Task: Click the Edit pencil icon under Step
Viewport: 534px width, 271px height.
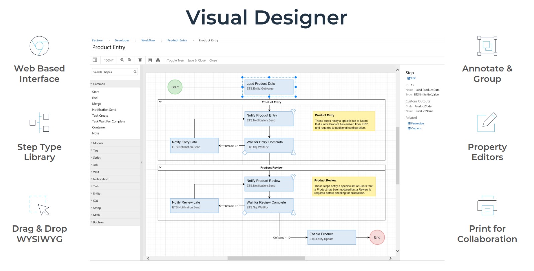Action: coord(409,78)
